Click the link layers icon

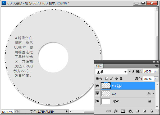[108, 111]
